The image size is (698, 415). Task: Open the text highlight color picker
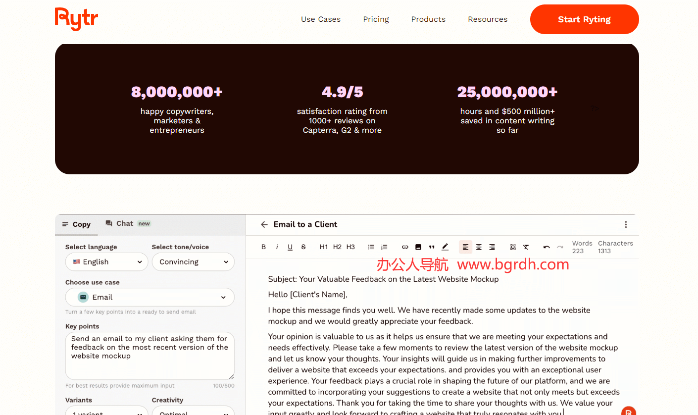445,247
